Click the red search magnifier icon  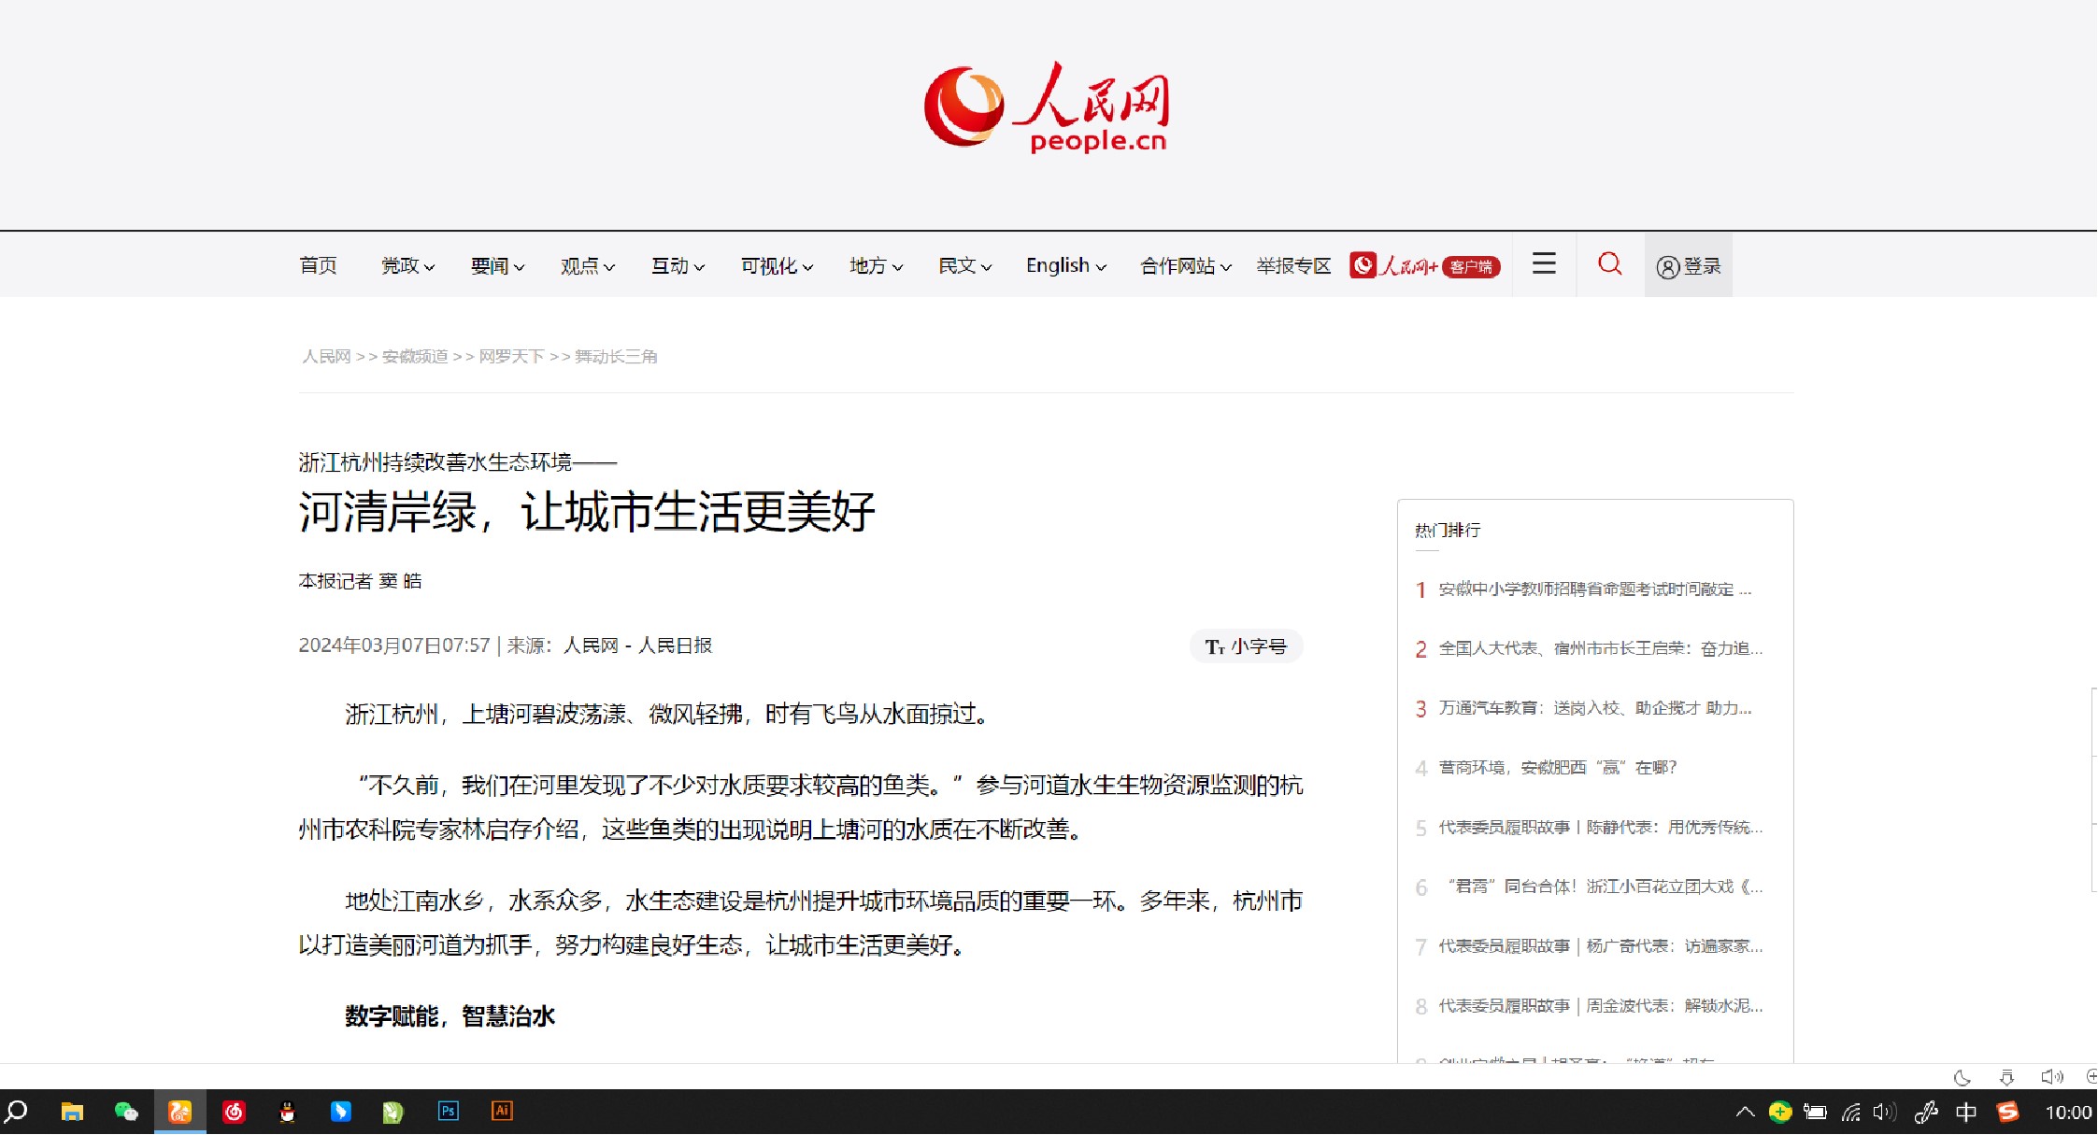point(1609,264)
